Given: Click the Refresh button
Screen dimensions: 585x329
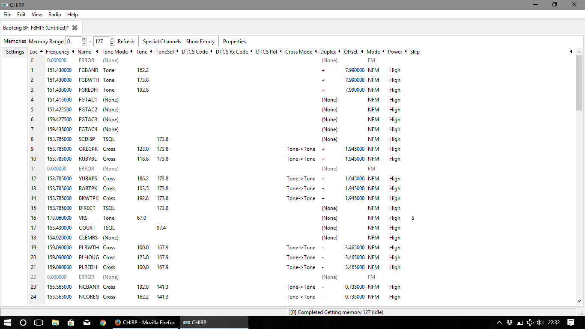Looking at the screenshot, I should click(126, 42).
